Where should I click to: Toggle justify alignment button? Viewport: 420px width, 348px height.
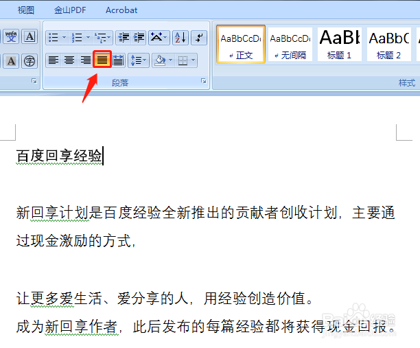point(102,60)
